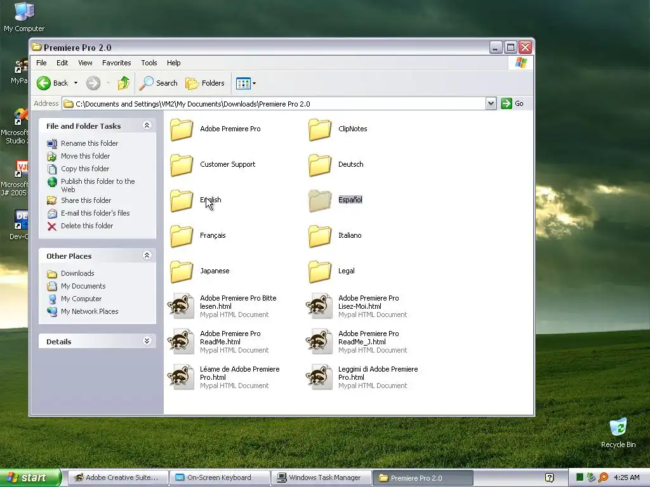Screen dimensions: 650x487
Task: Select Leggimi di Adobe Premiere Pro.html icon
Action: click(x=319, y=377)
